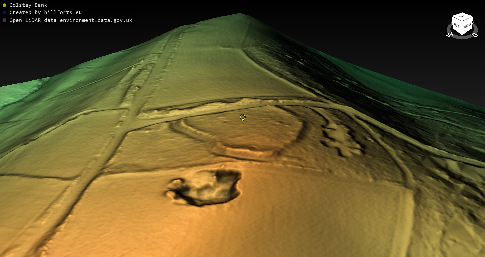485x257 pixels.
Task: Click the yellow circle beside Colstey Bank
Action: (x=4, y=5)
